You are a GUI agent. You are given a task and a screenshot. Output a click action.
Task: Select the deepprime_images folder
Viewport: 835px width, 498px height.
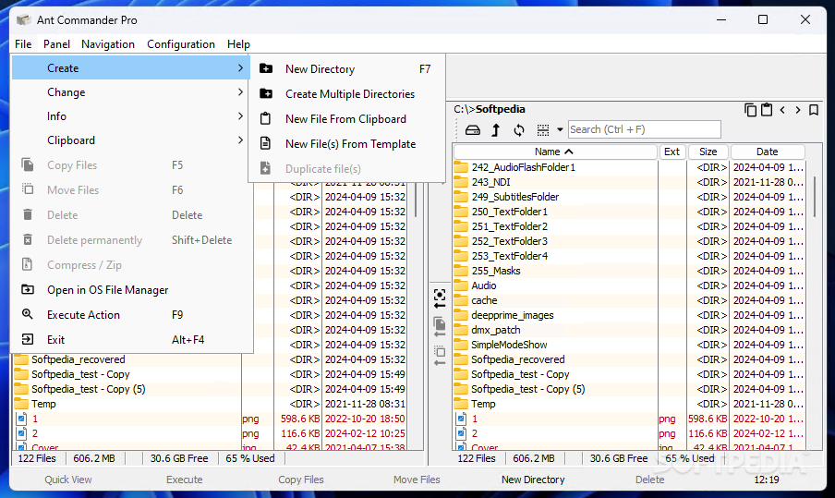(629, 315)
